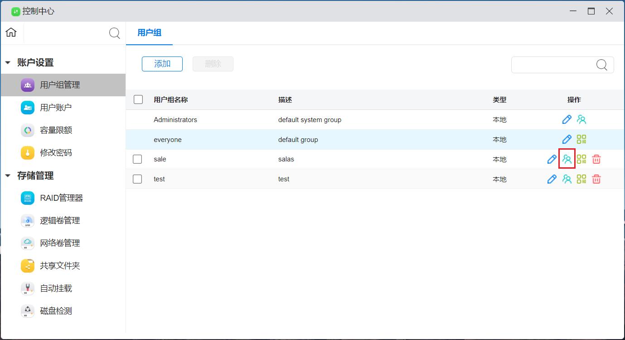This screenshot has height=340, width=625.
Task: Open 用户账户 in the sidebar
Action: pyautogui.click(x=56, y=108)
